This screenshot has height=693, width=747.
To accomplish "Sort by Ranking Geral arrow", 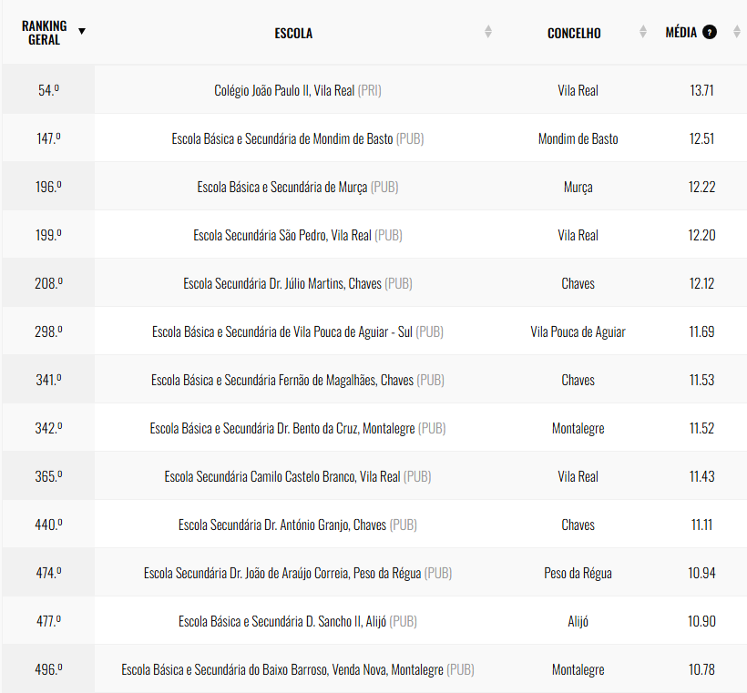I will tap(82, 31).
